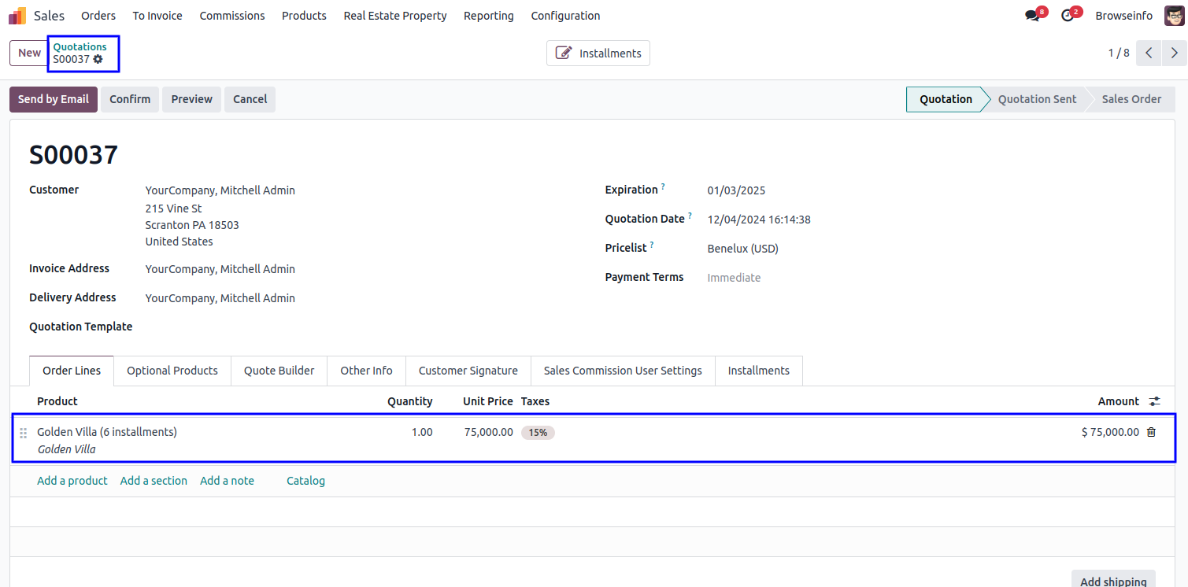This screenshot has height=587, width=1188.
Task: Delete the Golden Villa order line
Action: pyautogui.click(x=1151, y=432)
